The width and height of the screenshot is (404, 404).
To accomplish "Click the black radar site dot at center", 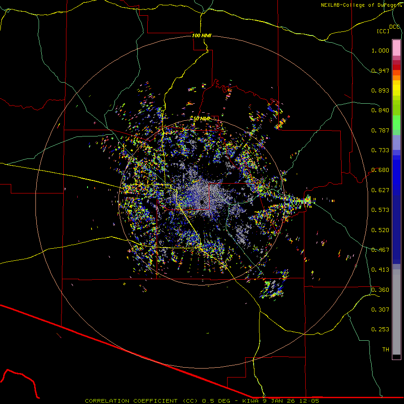I will point(202,202).
